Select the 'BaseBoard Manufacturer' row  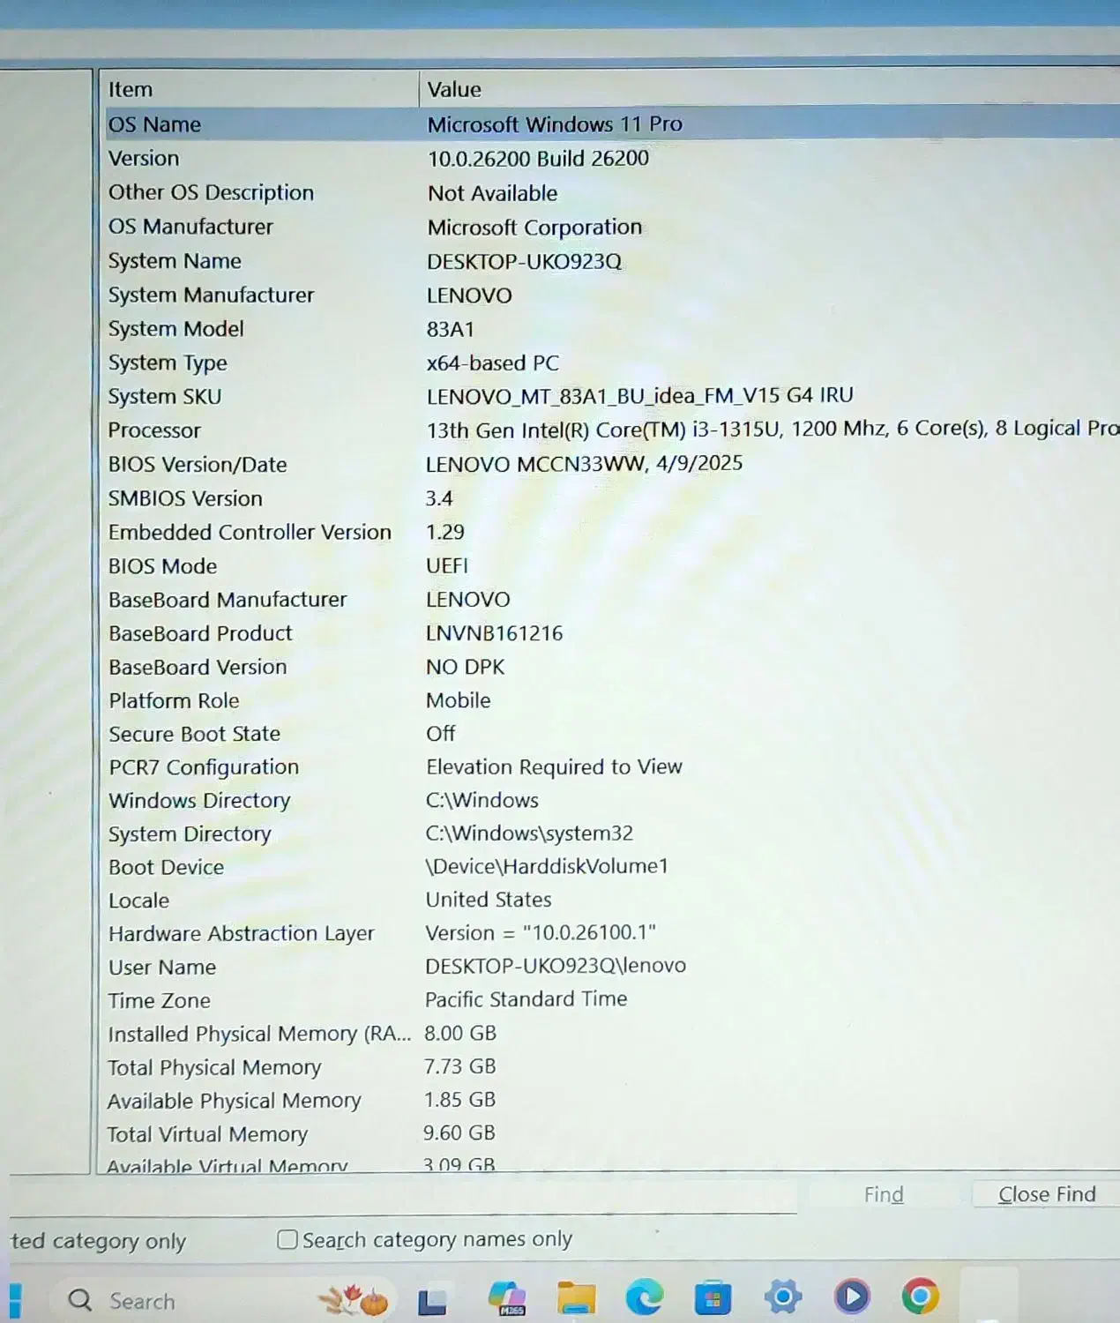pyautogui.click(x=613, y=600)
